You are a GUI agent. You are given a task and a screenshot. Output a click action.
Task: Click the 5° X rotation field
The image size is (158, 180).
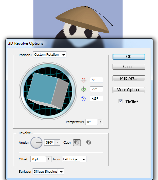pyautogui.click(x=97, y=80)
